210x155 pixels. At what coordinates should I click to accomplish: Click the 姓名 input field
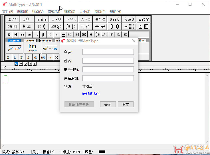[x=108, y=61]
